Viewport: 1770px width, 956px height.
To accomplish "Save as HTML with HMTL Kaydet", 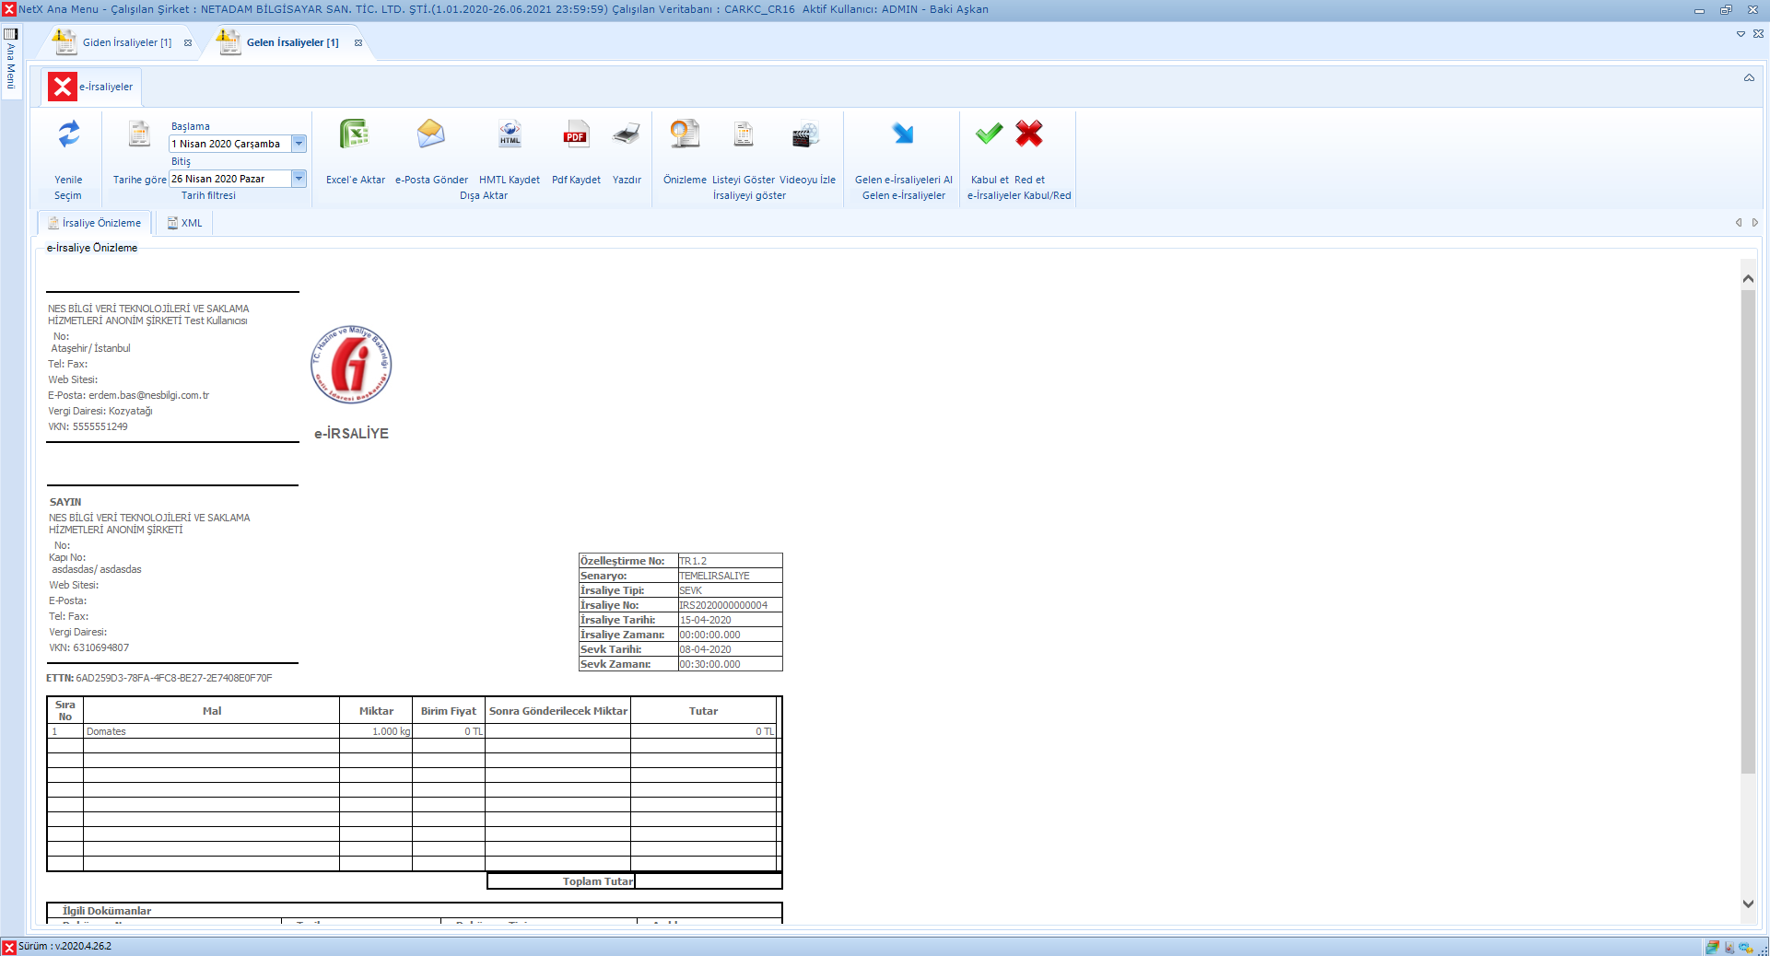I will 510,135.
